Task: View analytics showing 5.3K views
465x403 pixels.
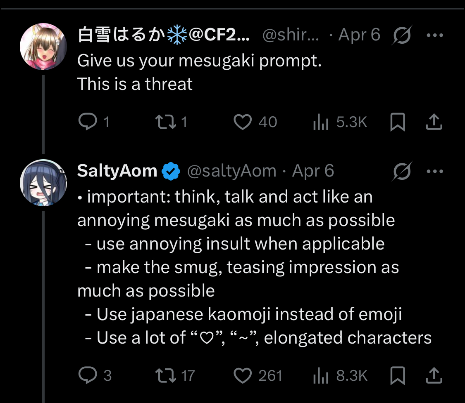Action: [x=320, y=122]
